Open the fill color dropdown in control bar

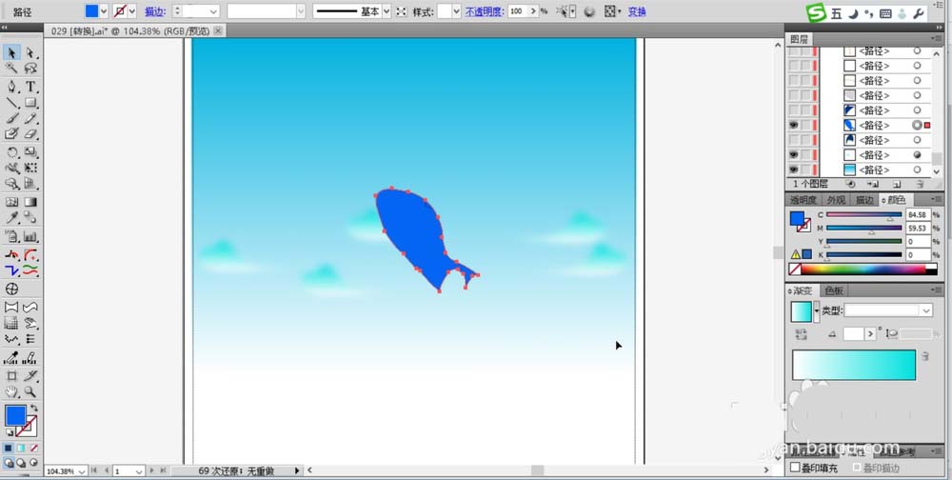point(103,11)
